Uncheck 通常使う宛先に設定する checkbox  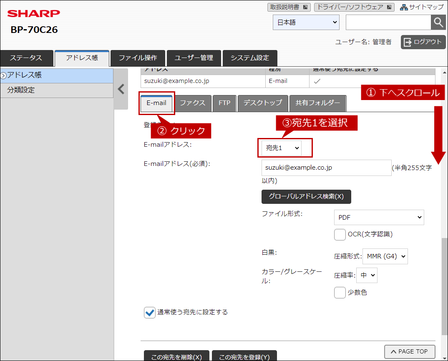(x=149, y=313)
